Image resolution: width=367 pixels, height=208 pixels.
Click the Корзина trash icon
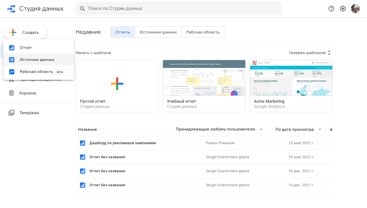11,93
